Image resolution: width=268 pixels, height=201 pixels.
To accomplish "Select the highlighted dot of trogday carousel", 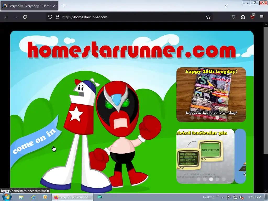I will coord(217,118).
